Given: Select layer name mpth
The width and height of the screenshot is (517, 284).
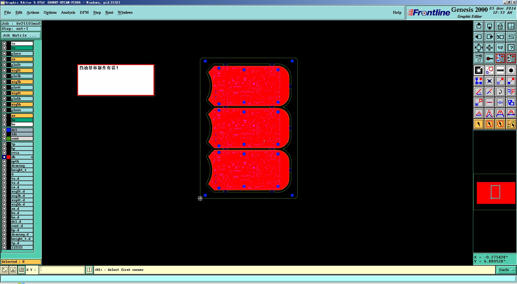Looking at the screenshot, I should coord(22,161).
